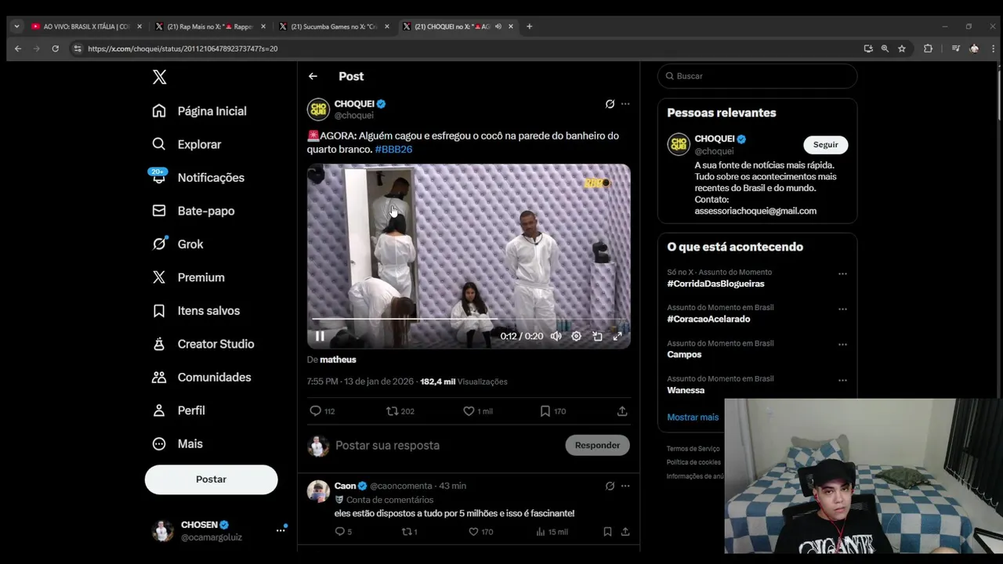Switch to Rap Mais no X tab

[x=210, y=27]
